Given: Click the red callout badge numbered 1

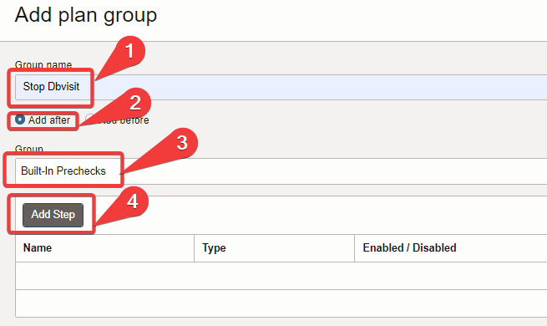Looking at the screenshot, I should click(x=129, y=51).
